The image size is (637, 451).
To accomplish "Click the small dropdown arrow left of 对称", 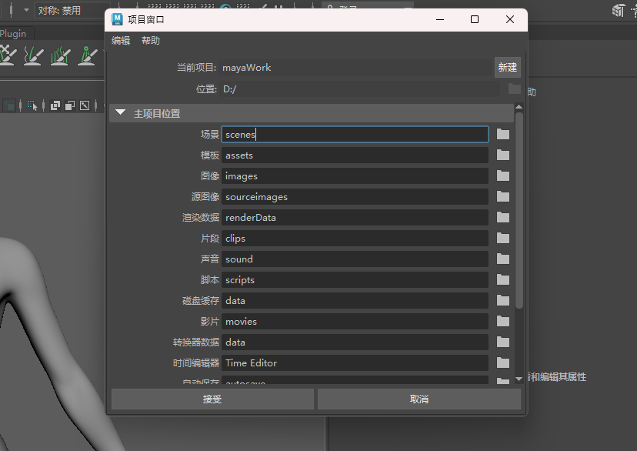I will coord(26,10).
